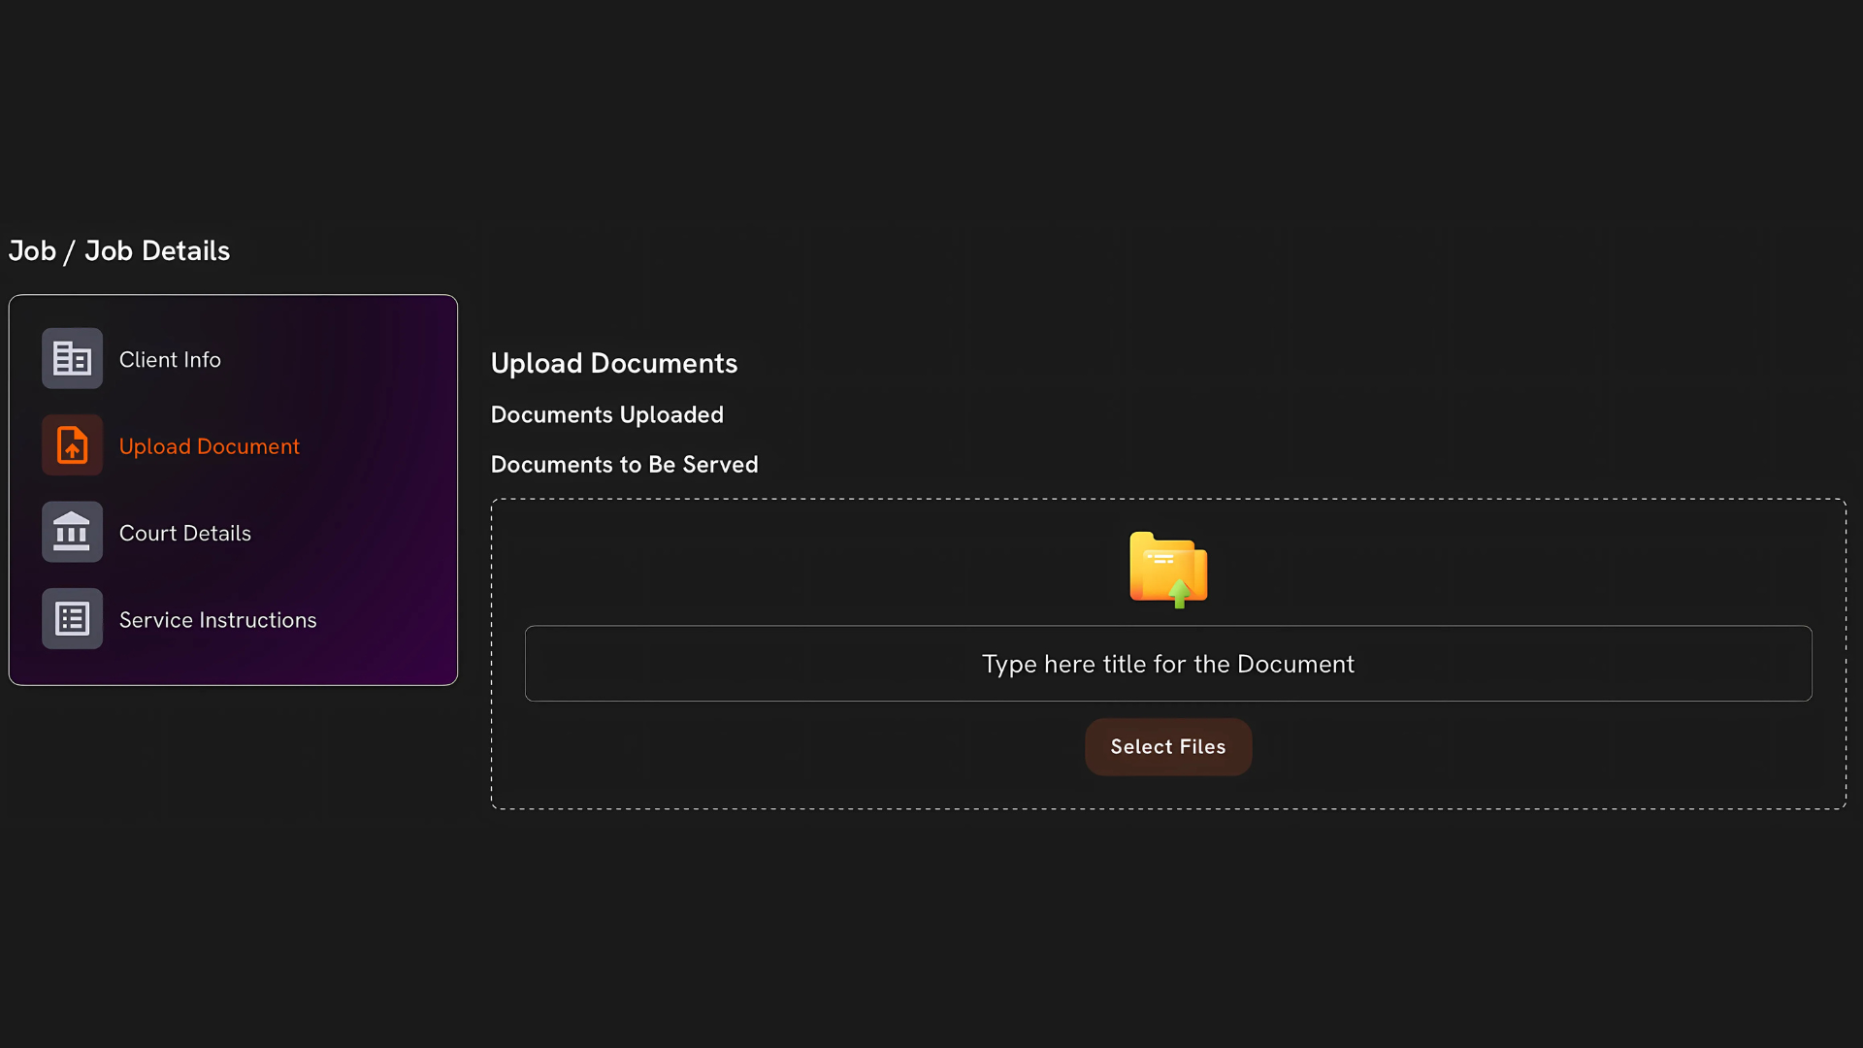Click the Client Info document icon
Viewport: 1863px width, 1048px height.
click(x=71, y=357)
